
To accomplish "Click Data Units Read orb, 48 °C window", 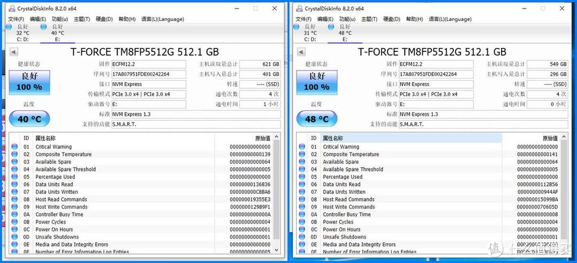I will pyautogui.click(x=302, y=184).
